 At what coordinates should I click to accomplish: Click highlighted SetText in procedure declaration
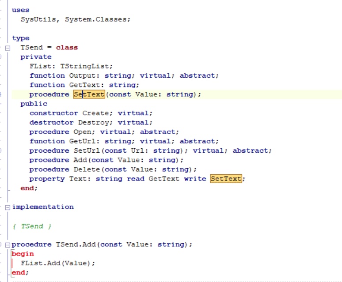point(89,94)
